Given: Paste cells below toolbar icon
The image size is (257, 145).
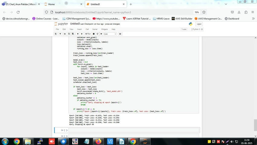Looking at the screenshot, I should 73,34.
